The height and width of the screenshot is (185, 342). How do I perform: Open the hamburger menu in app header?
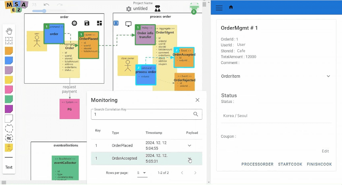(219, 8)
